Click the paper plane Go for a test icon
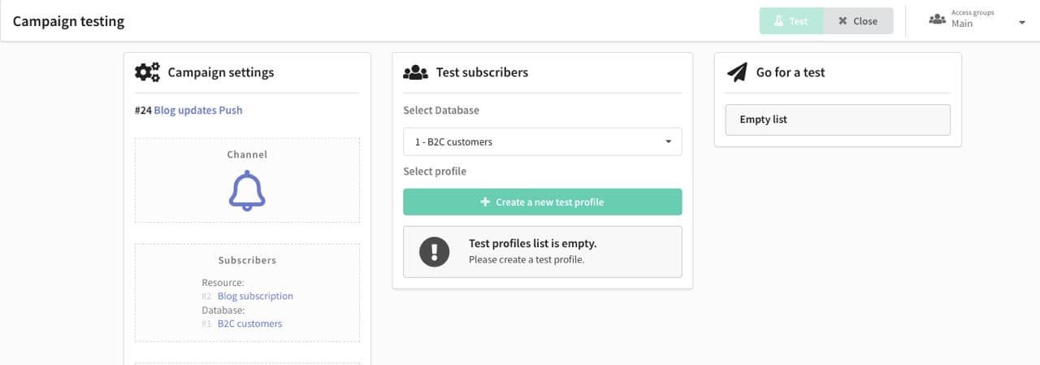This screenshot has height=365, width=1040. 736,72
